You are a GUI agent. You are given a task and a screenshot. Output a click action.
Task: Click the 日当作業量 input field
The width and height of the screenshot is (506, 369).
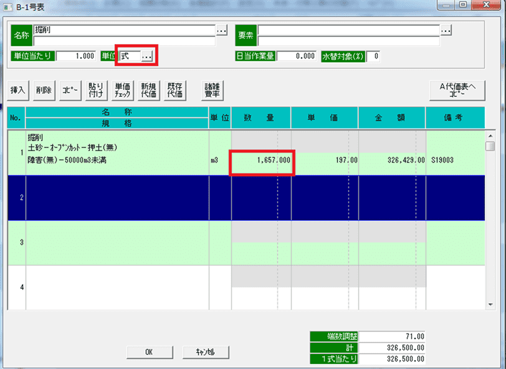pyautogui.click(x=297, y=56)
